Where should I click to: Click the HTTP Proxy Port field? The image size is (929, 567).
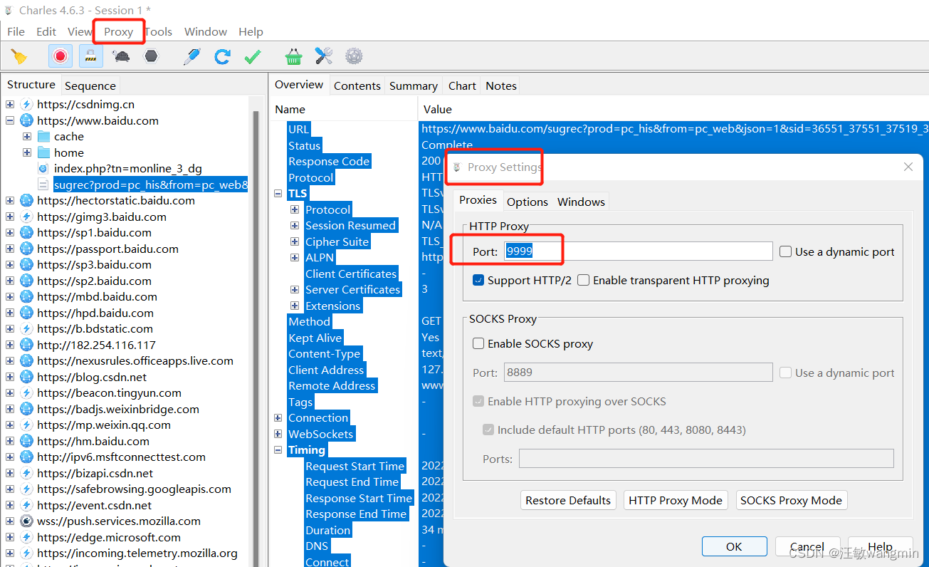[638, 251]
